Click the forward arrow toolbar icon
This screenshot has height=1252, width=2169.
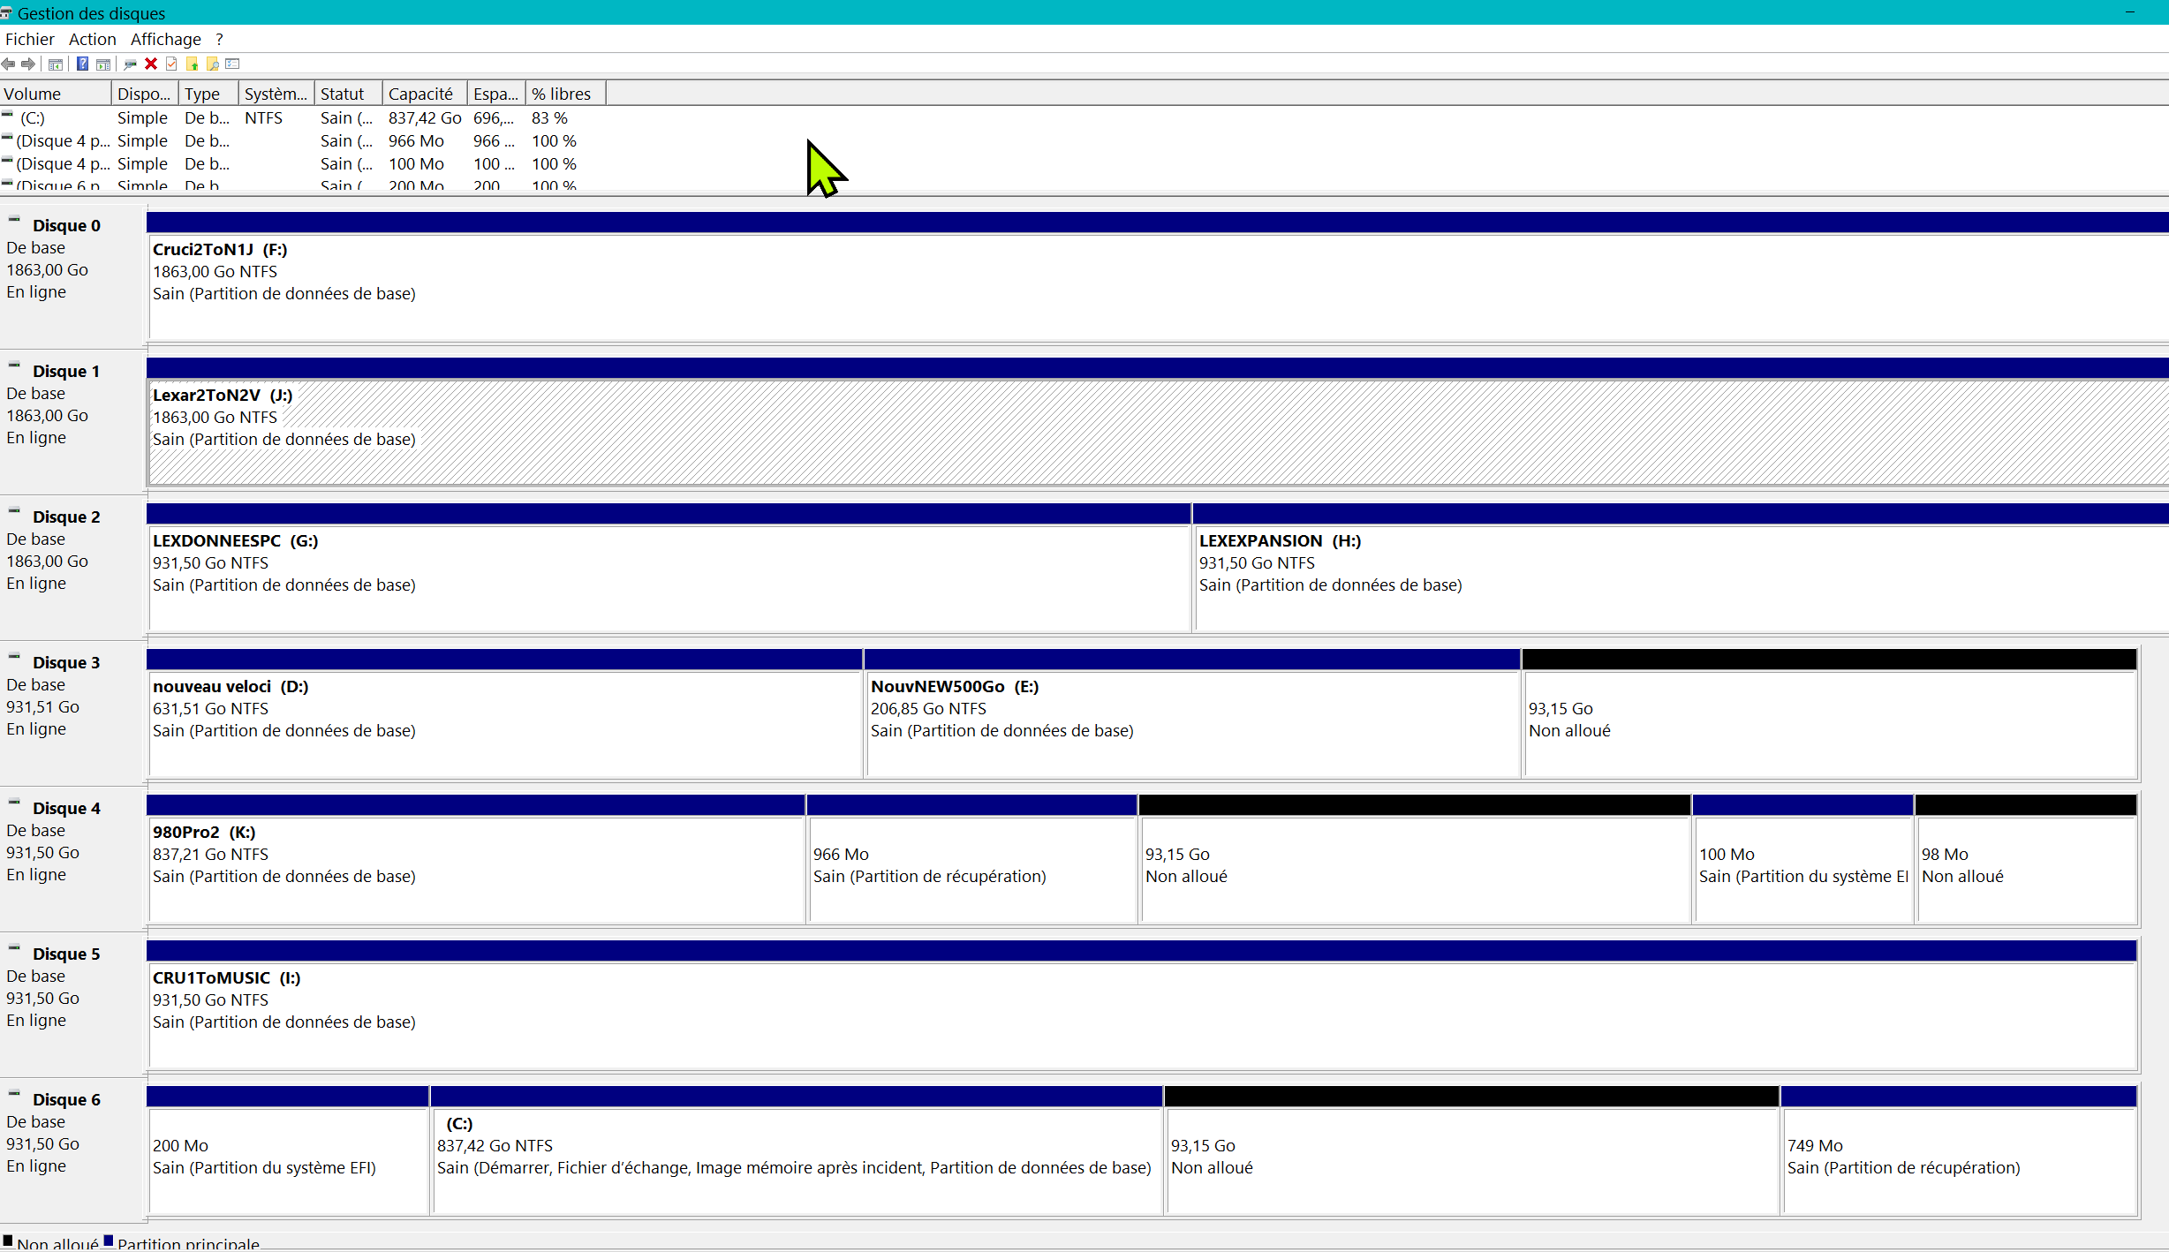pyautogui.click(x=28, y=64)
